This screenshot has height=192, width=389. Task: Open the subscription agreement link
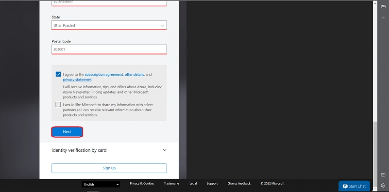click(x=104, y=74)
